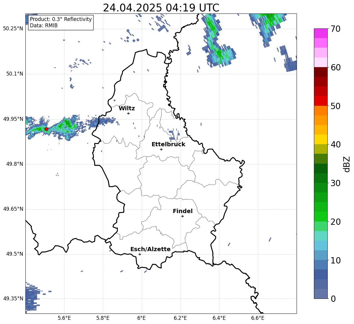Click the 6.4°E longitude label

tap(219, 318)
